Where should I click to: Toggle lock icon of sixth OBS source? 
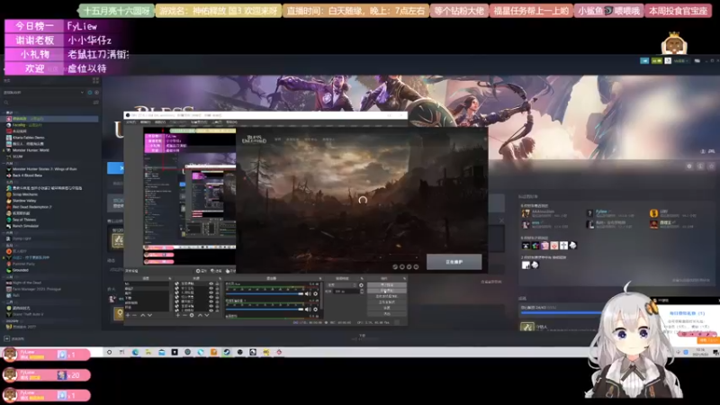click(x=217, y=306)
